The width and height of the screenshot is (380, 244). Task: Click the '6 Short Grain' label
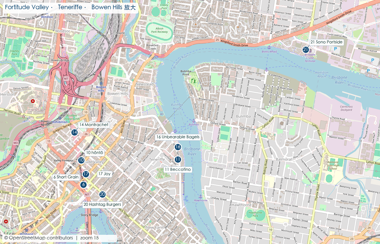click(x=66, y=177)
